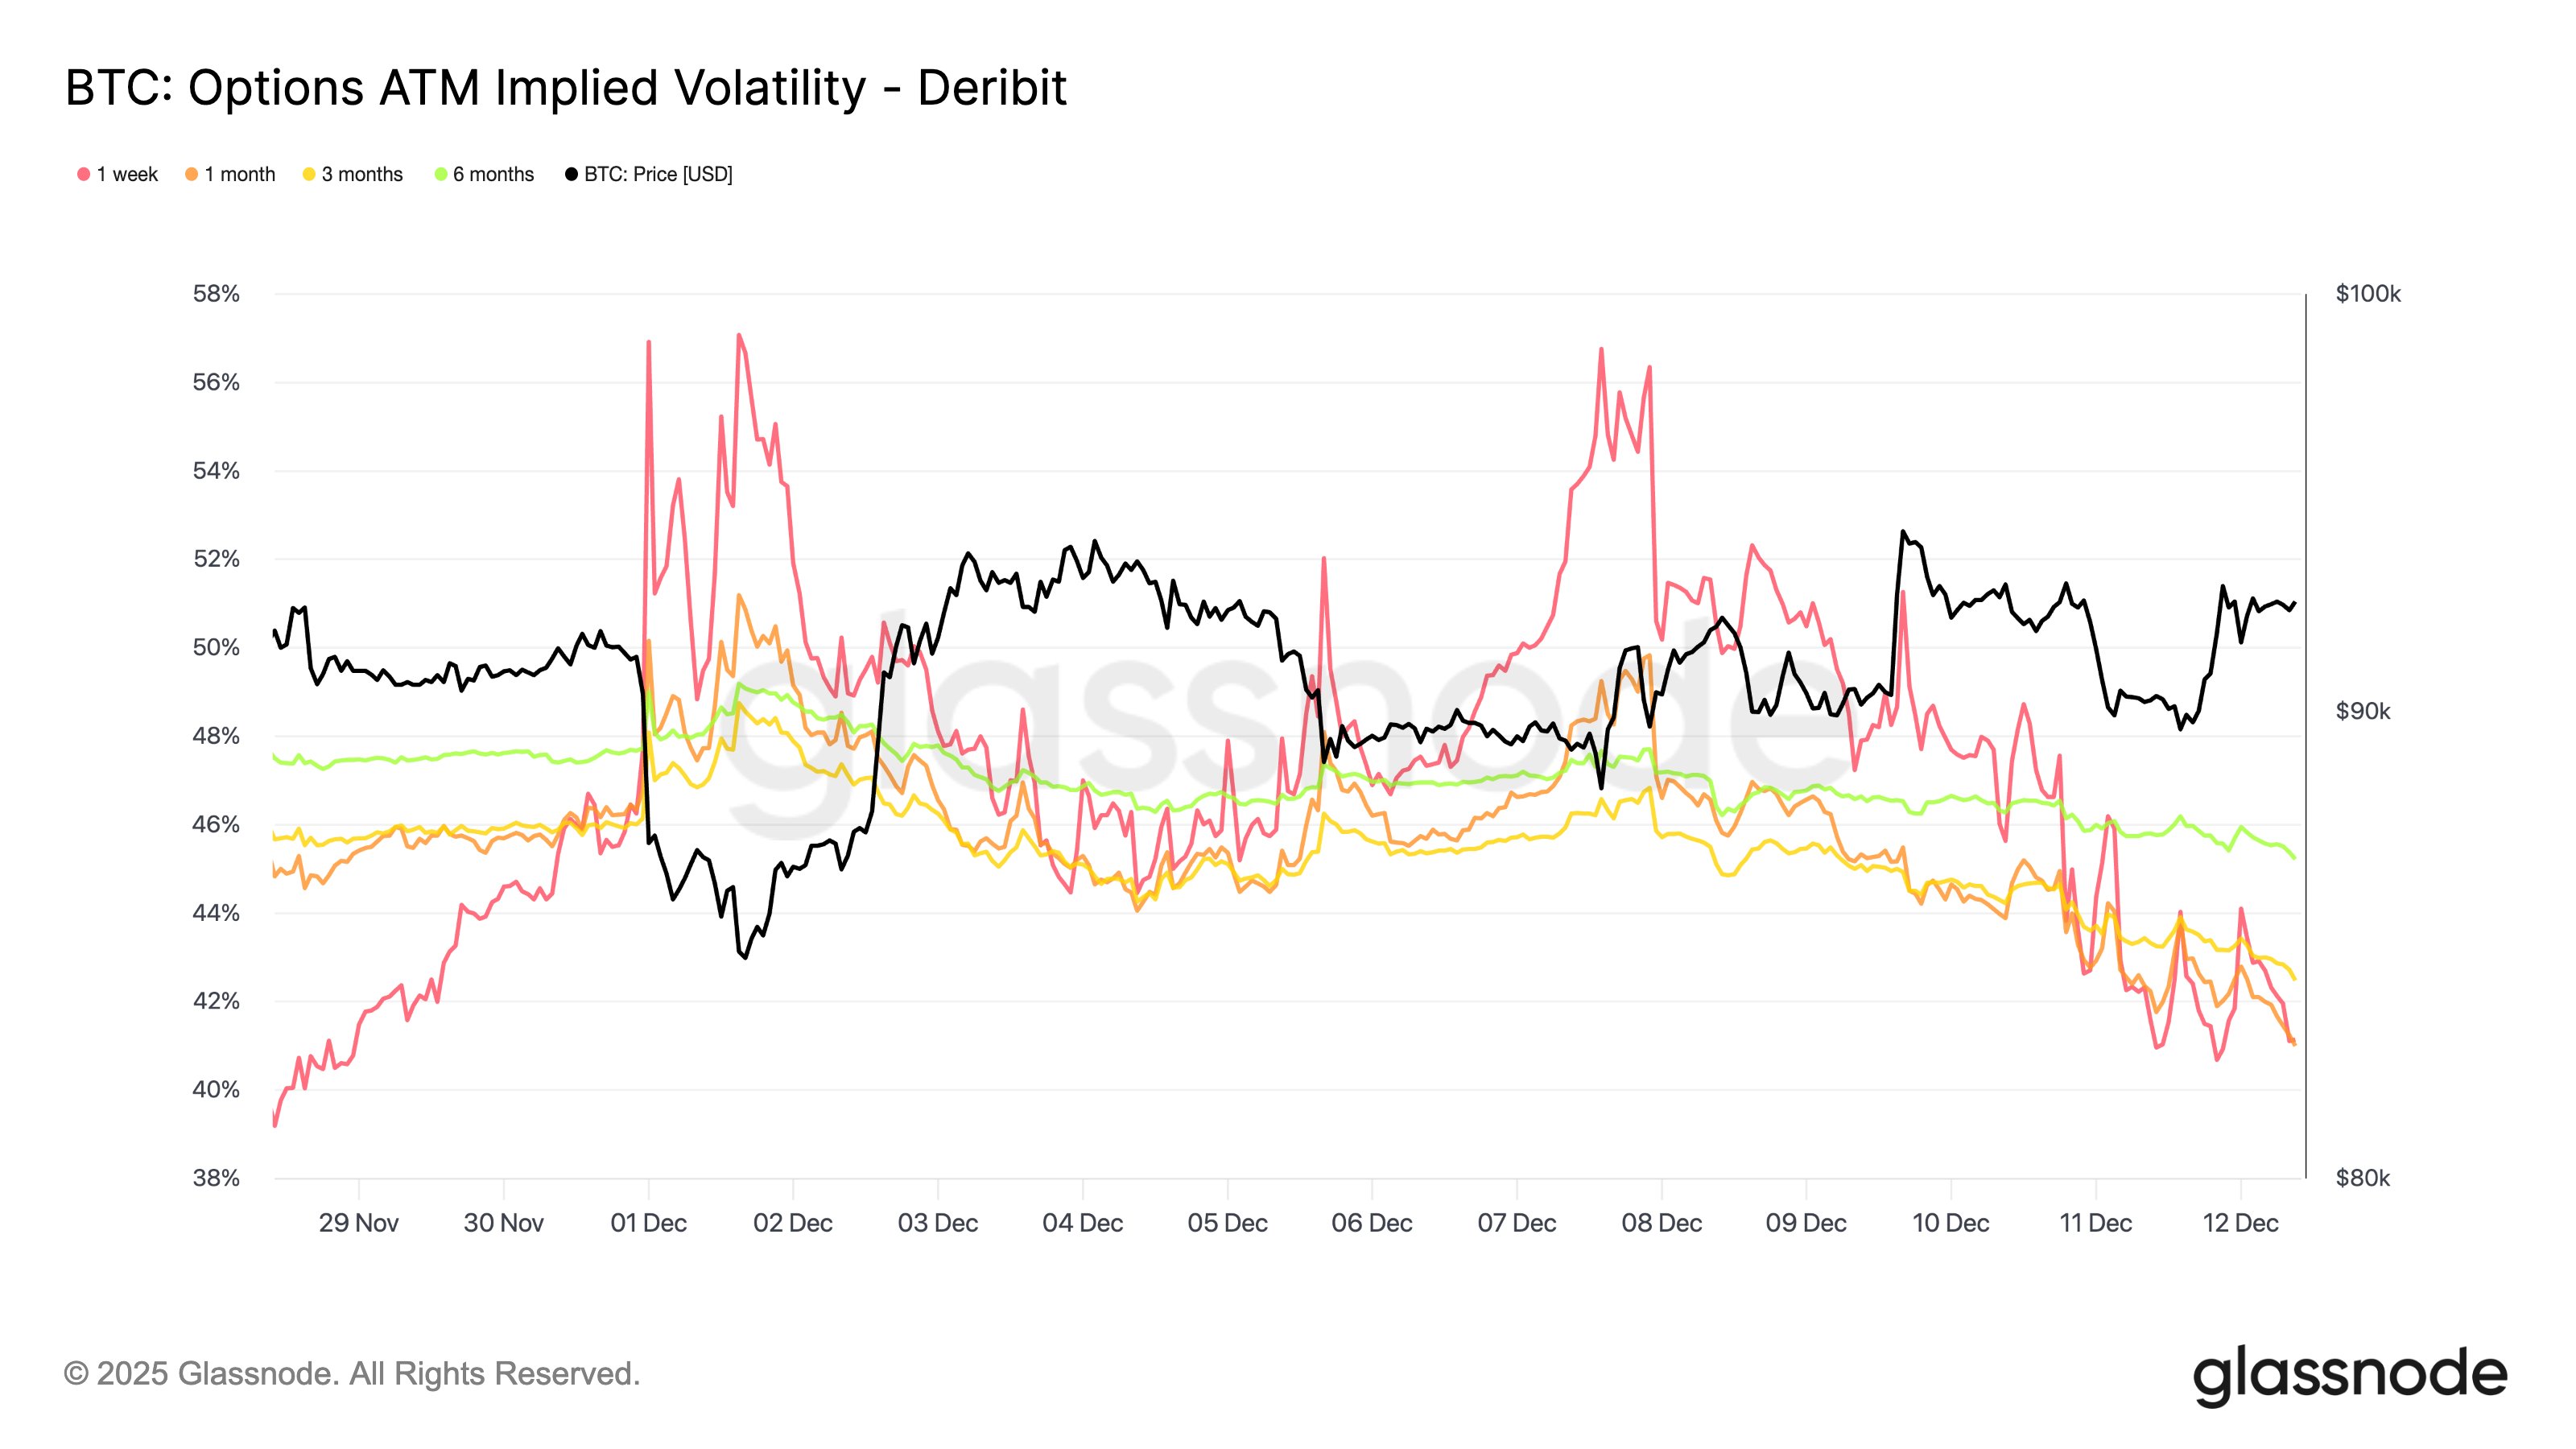
Task: Toggle the '1 month' series legend label
Action: click(x=240, y=175)
